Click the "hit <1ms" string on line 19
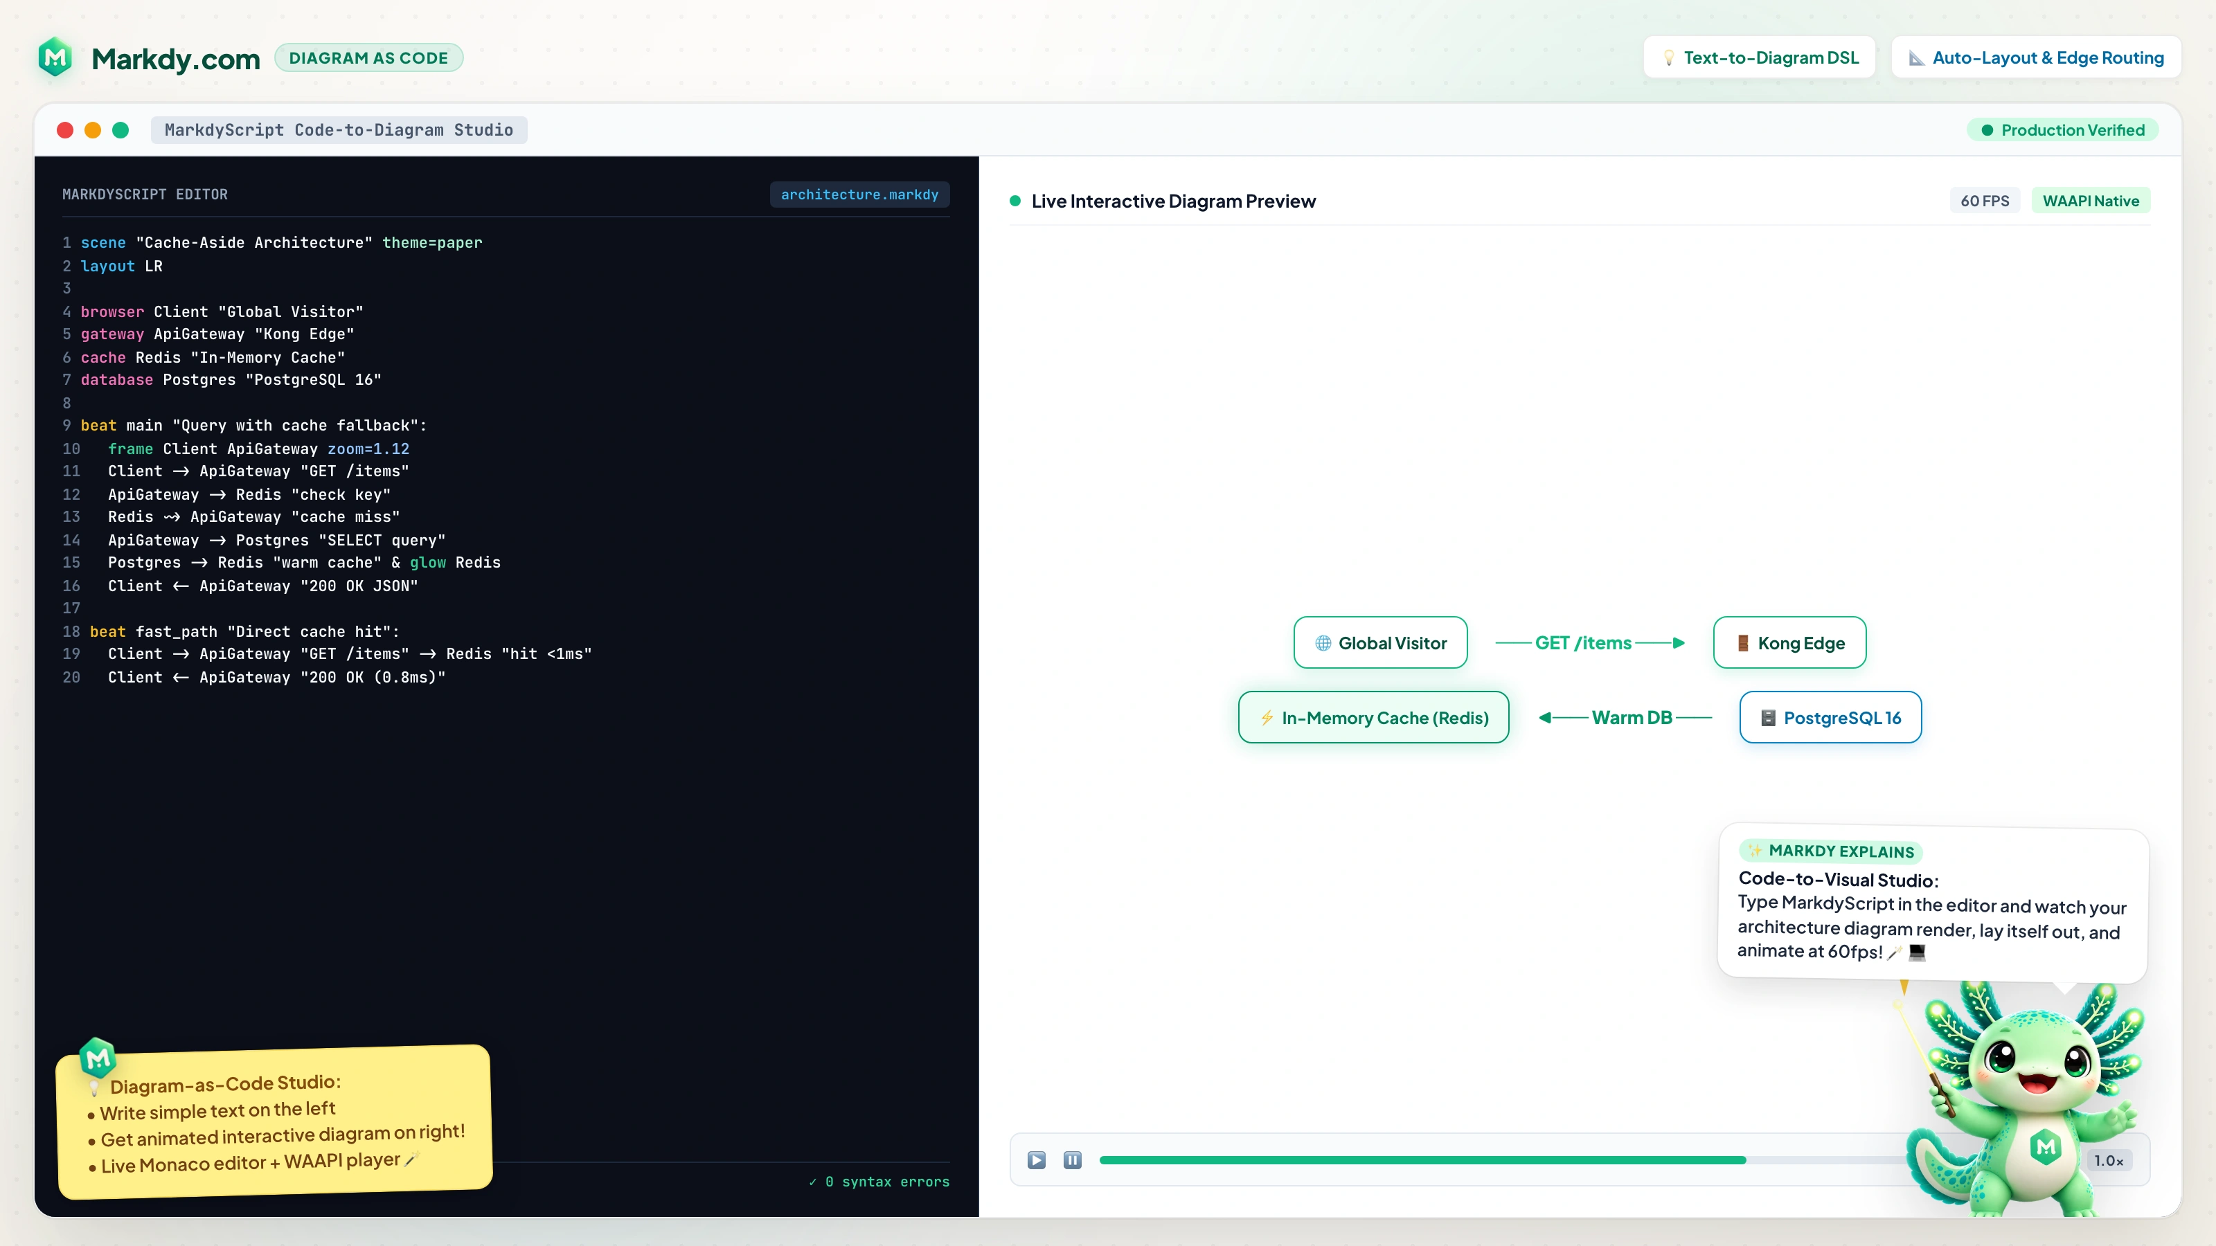2216x1246 pixels. [x=547, y=653]
